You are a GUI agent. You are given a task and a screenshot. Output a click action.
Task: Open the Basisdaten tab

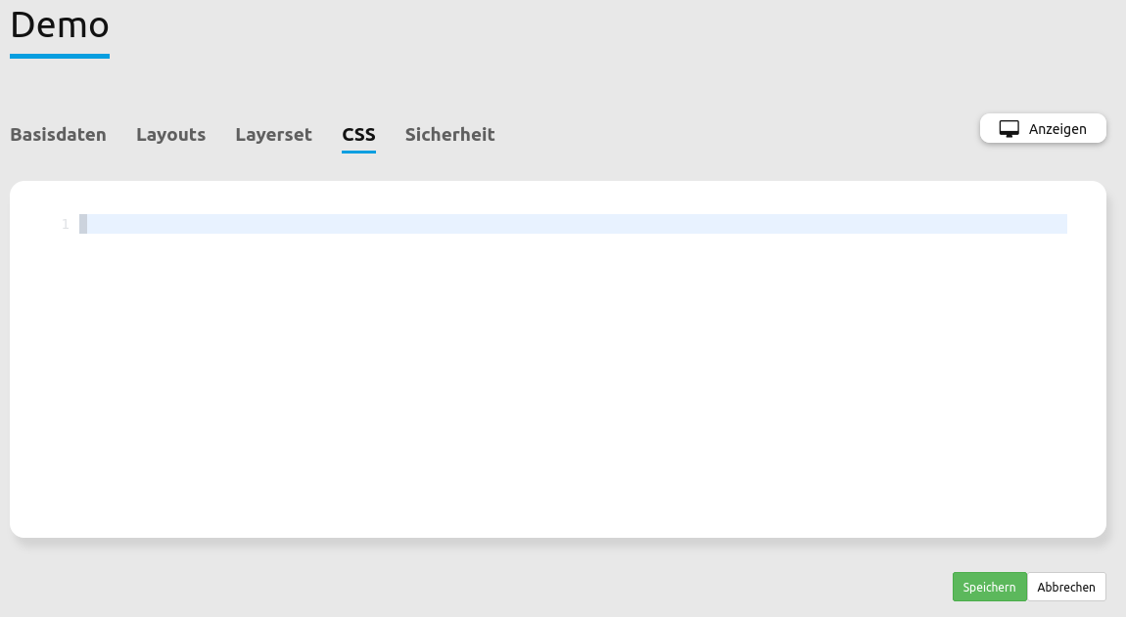pyautogui.click(x=58, y=135)
